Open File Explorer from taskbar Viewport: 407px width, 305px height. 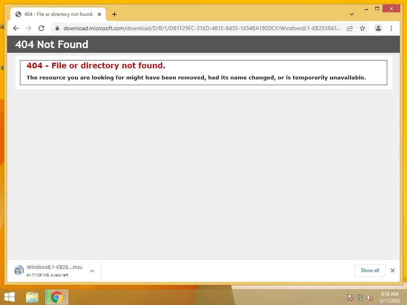tap(32, 297)
